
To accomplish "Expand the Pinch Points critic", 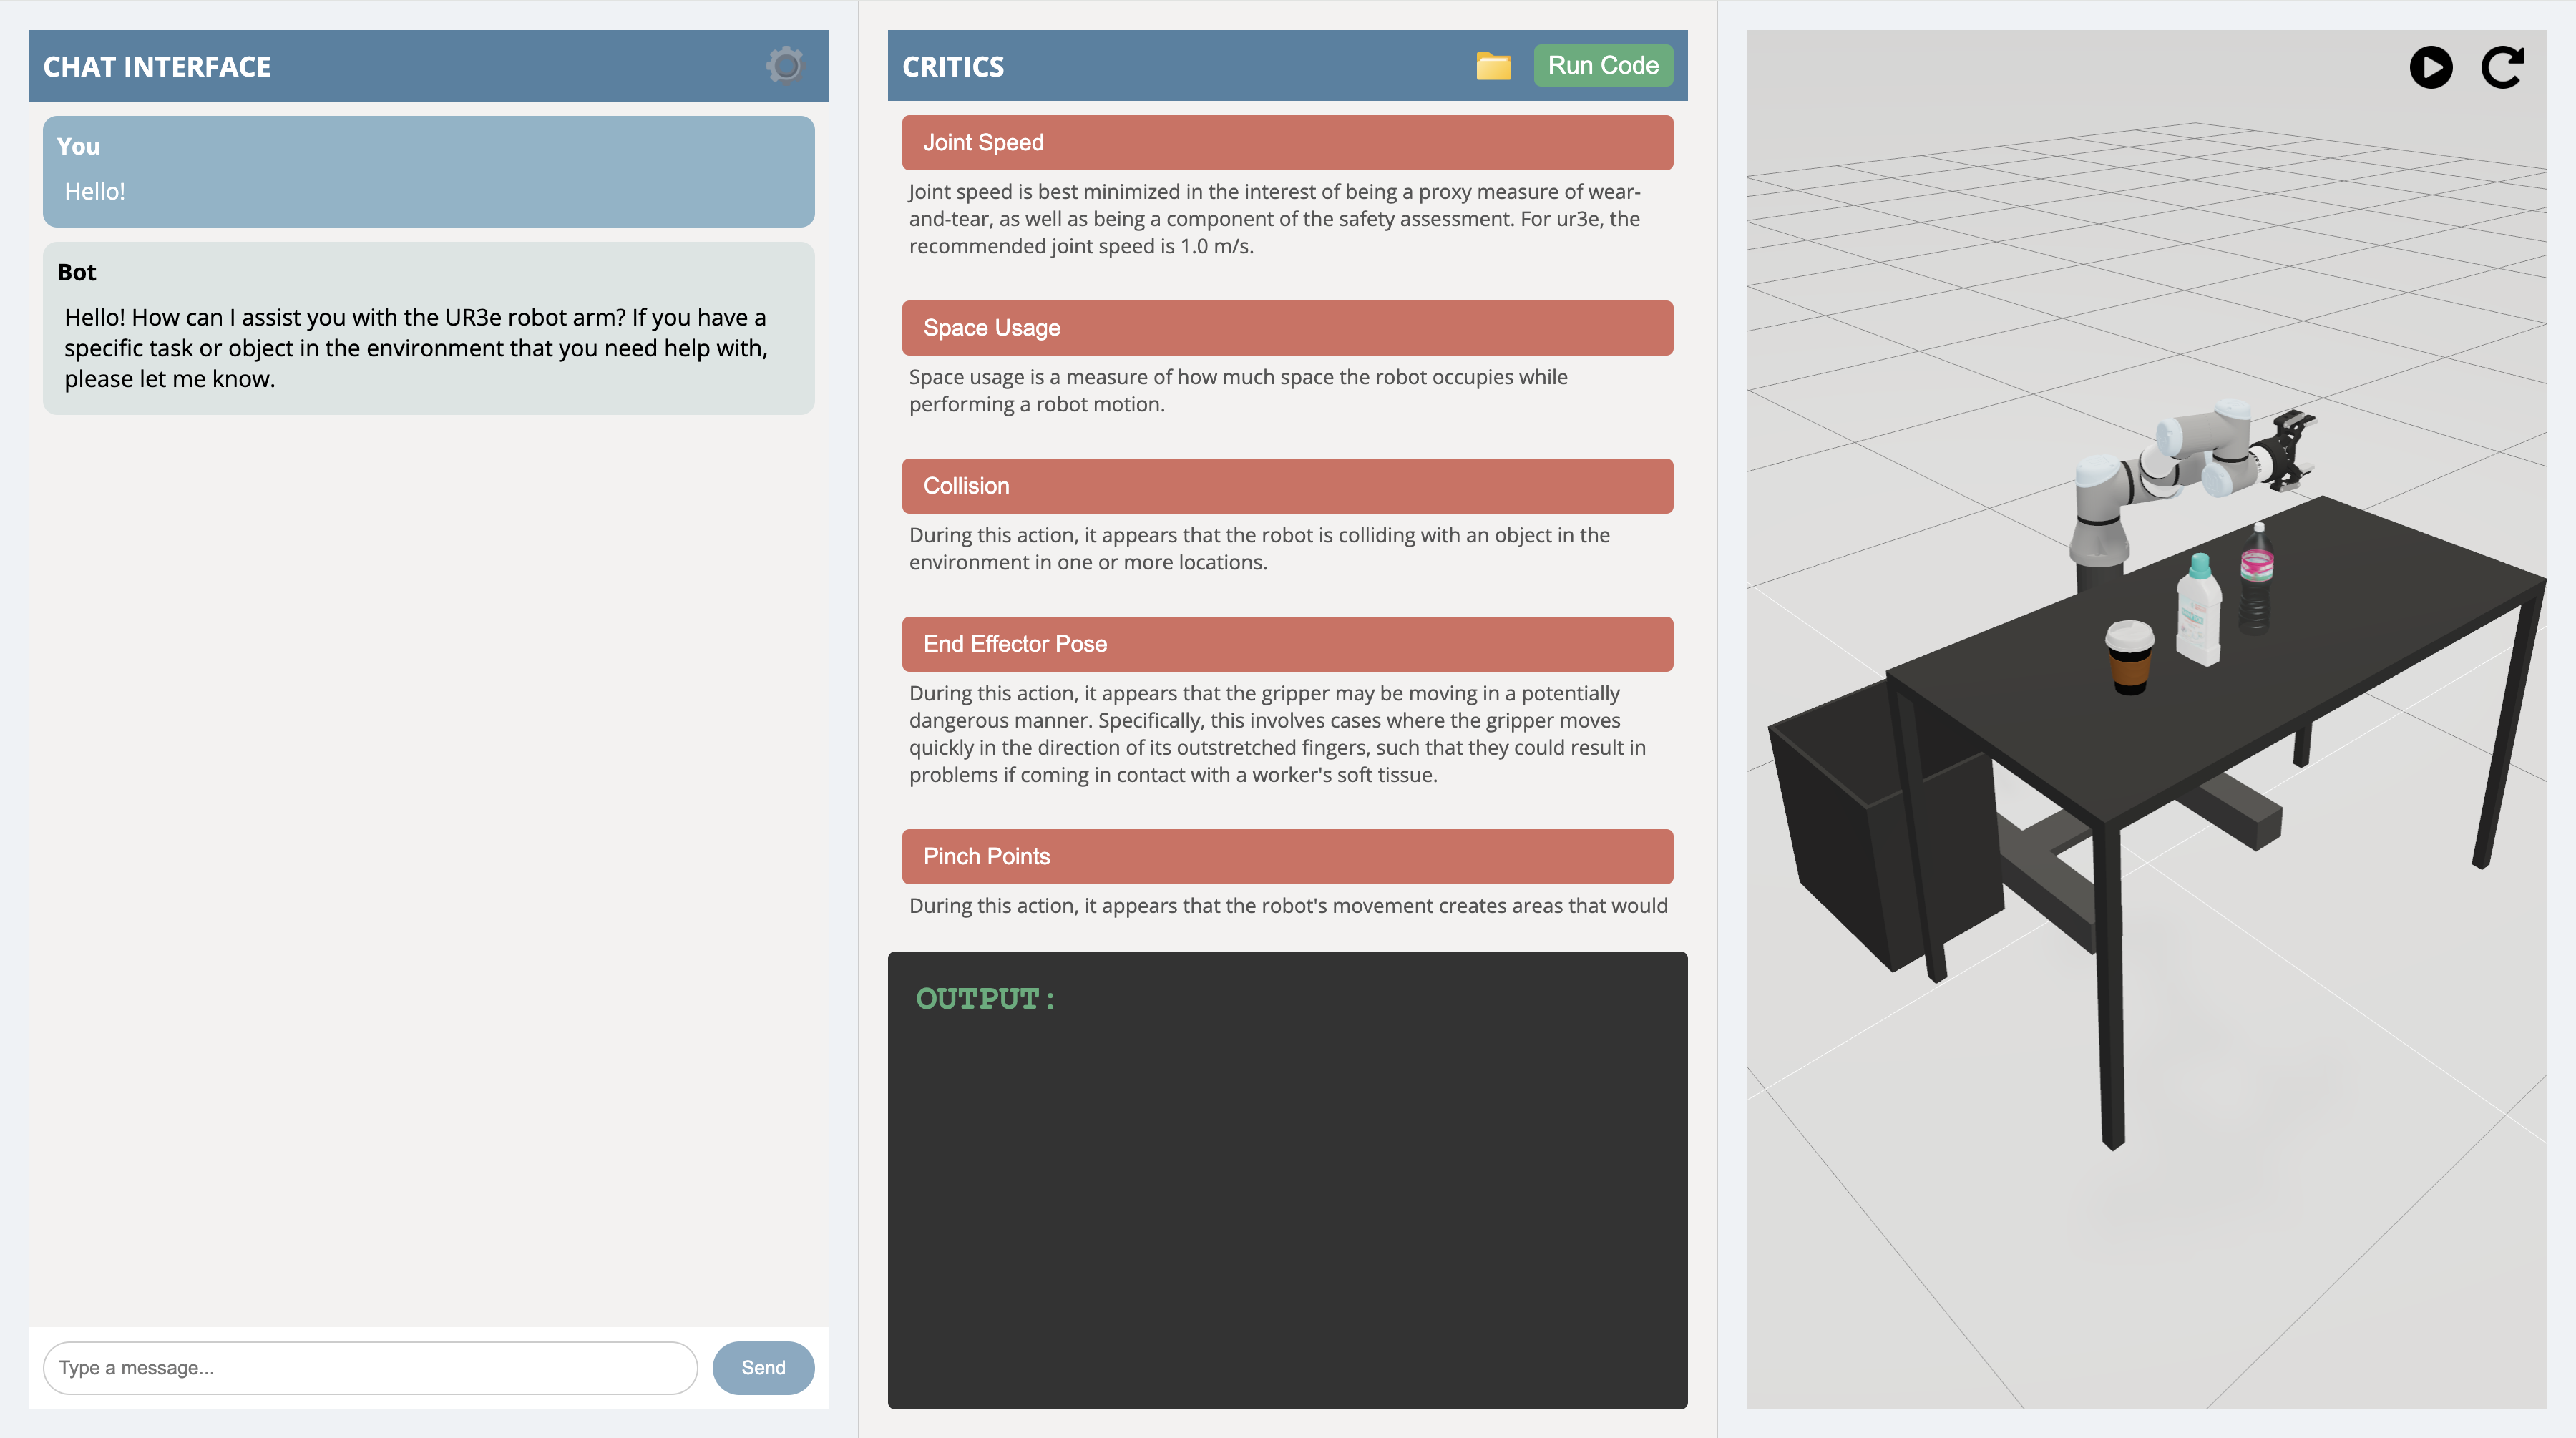I will pyautogui.click(x=1287, y=856).
